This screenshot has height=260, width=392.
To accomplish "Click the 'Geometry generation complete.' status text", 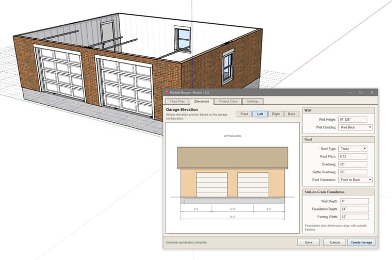I will [186, 242].
